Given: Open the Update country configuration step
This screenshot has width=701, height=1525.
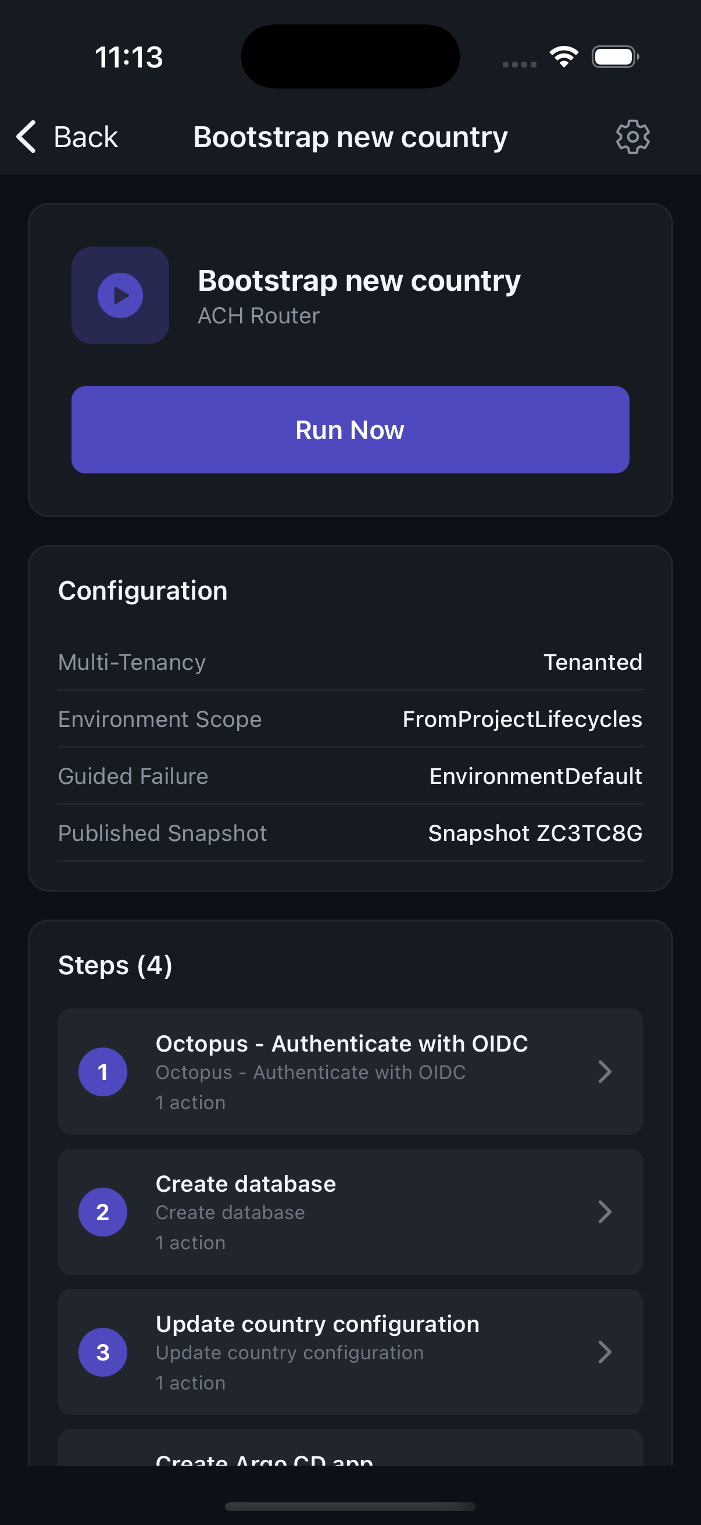Looking at the screenshot, I should click(349, 1352).
